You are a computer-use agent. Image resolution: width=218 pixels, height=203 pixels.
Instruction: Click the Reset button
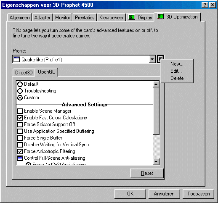147,173
